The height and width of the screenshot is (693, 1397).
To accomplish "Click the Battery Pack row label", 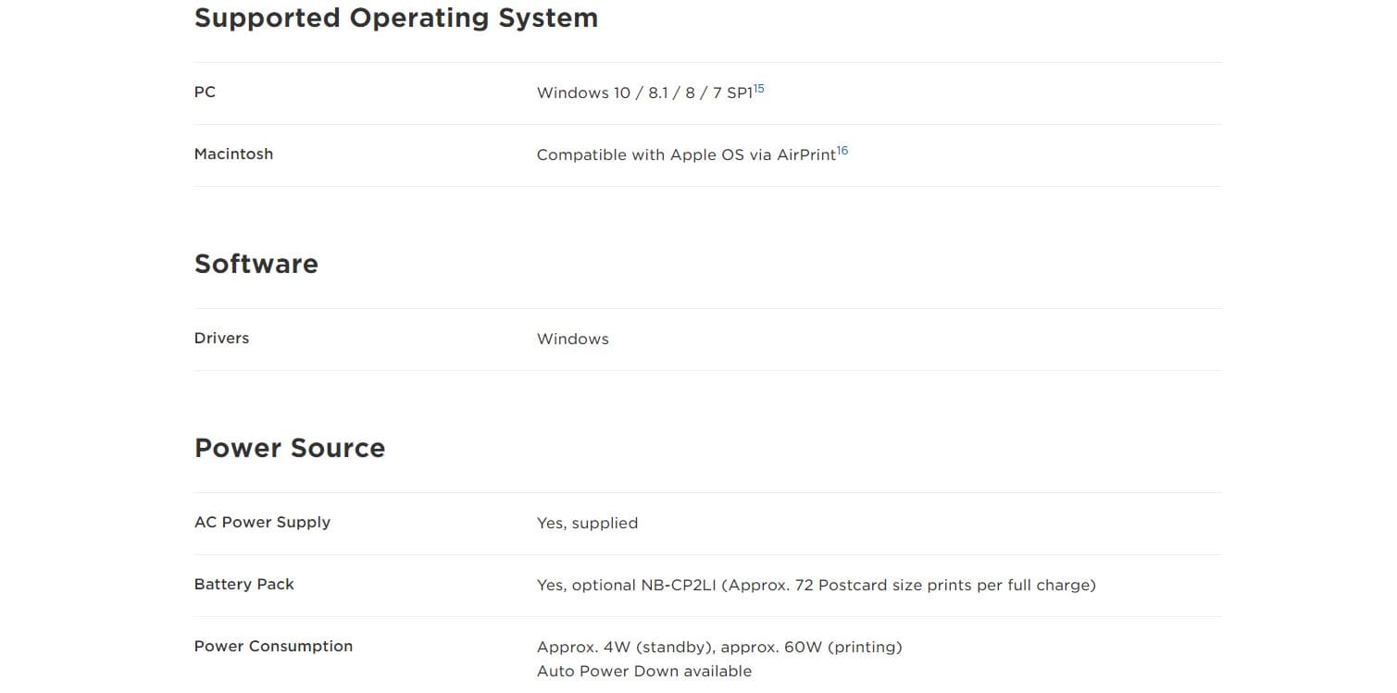I will [243, 585].
